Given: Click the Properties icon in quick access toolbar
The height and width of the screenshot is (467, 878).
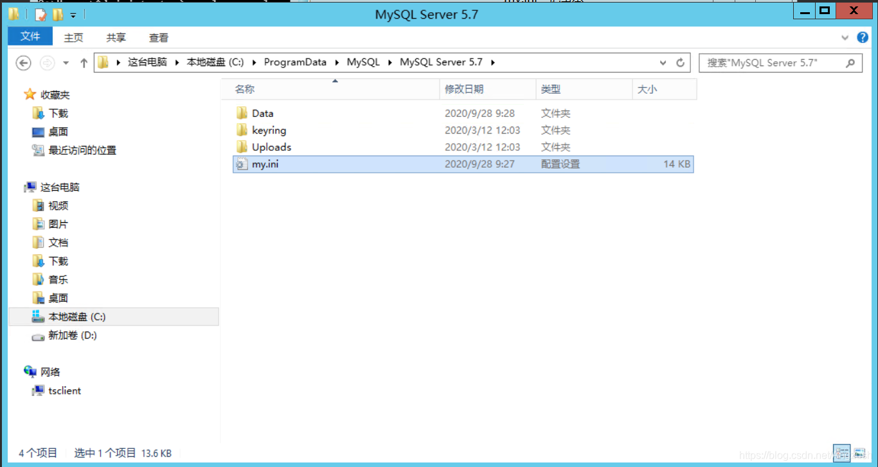Looking at the screenshot, I should click(41, 14).
